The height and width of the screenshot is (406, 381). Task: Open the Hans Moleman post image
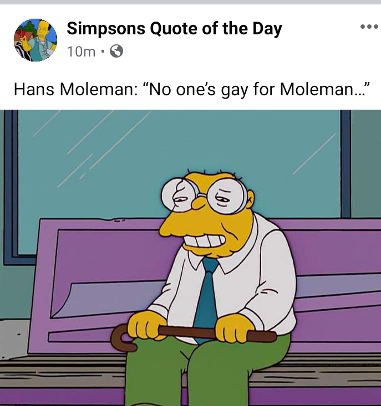(x=191, y=258)
